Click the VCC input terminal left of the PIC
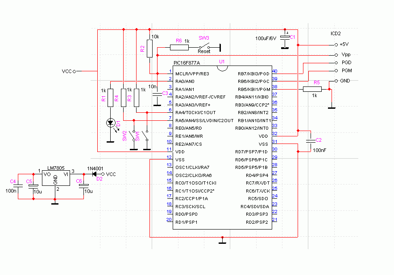 click(75, 71)
